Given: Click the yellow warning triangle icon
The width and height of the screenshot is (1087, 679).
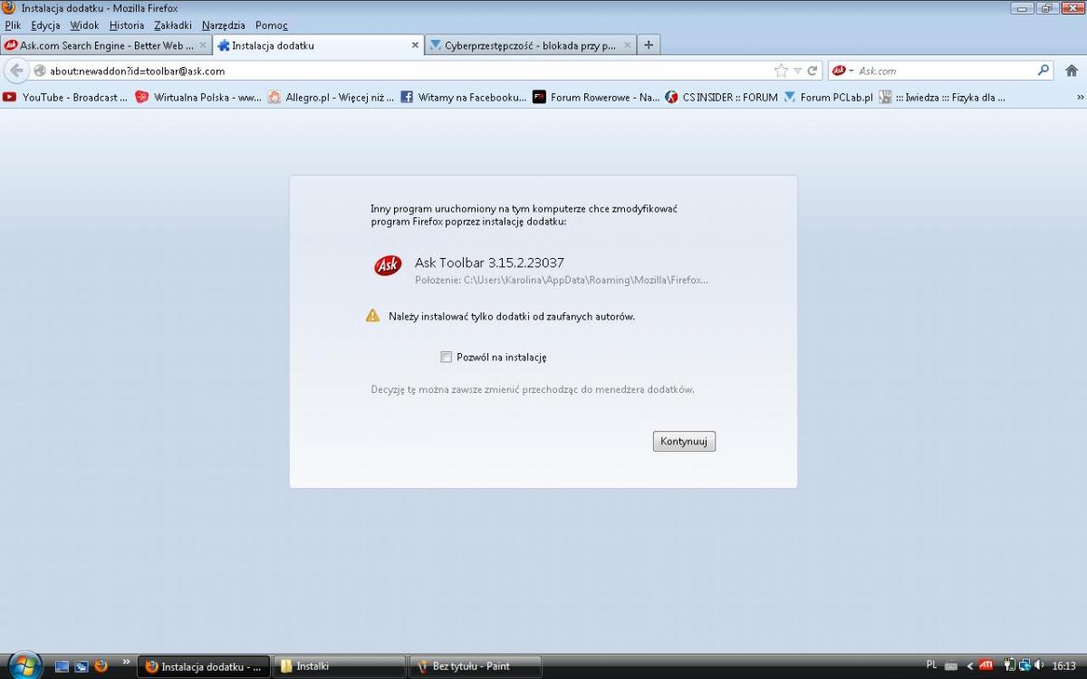Looking at the screenshot, I should tap(372, 315).
